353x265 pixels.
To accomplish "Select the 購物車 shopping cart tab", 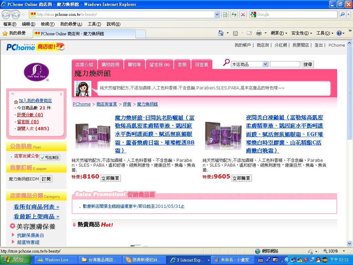I will (x=134, y=65).
